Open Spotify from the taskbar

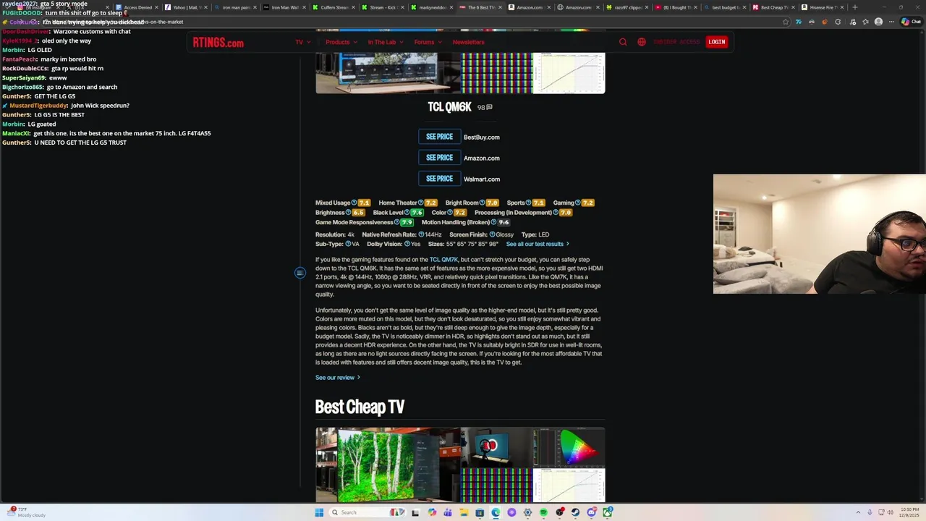click(543, 512)
